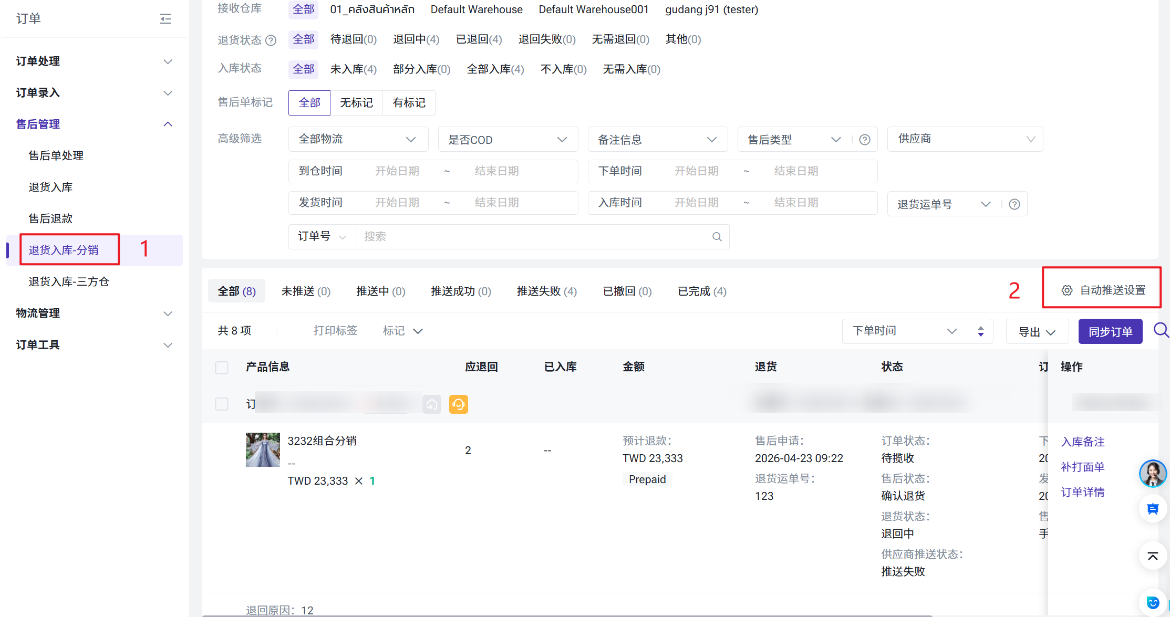
Task: Click the 到仓时间 start date field
Action: tap(397, 171)
